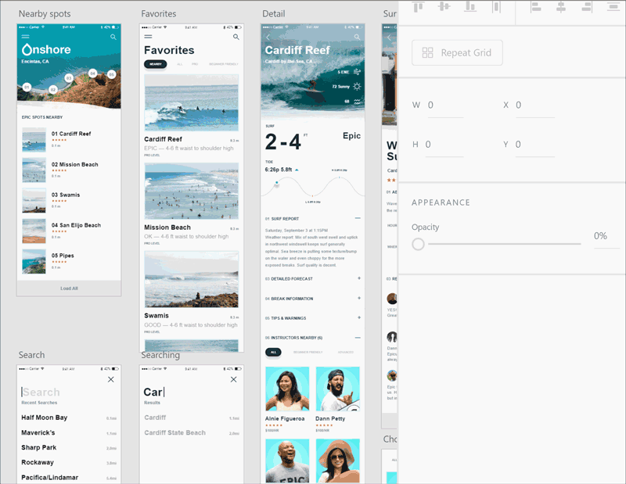Select the Search text field placeholder

tap(41, 392)
